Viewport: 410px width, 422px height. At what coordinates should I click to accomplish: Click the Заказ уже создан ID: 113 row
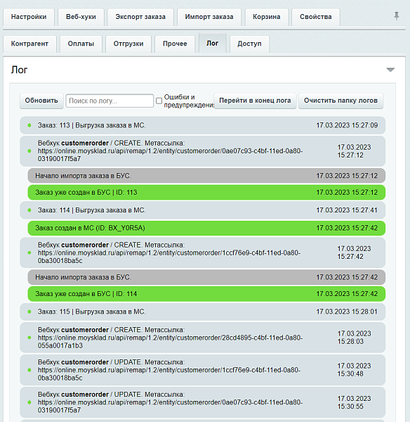(x=206, y=193)
